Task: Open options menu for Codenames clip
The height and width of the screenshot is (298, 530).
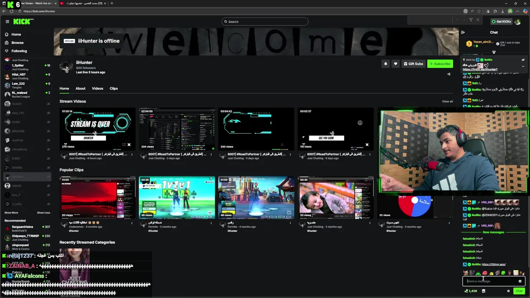Action: [x=132, y=223]
